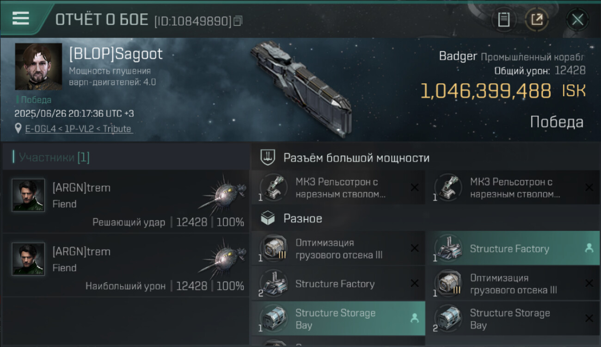Select the first МК3 Рельсотрон module
The height and width of the screenshot is (347, 601).
338,188
